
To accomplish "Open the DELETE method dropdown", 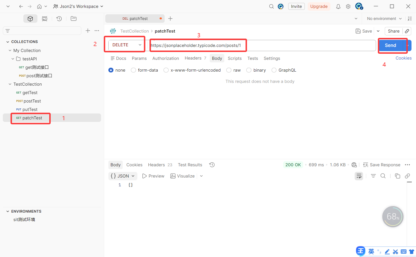I will point(127,45).
